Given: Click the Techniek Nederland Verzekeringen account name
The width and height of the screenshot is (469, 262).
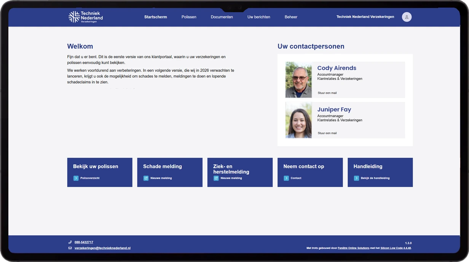Looking at the screenshot, I should [x=365, y=17].
